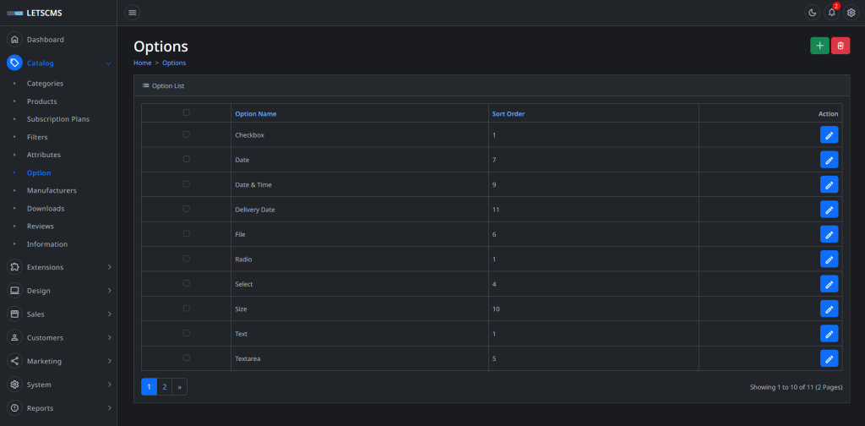Edit the Delivery Date option
This screenshot has height=426, width=865.
829,210
